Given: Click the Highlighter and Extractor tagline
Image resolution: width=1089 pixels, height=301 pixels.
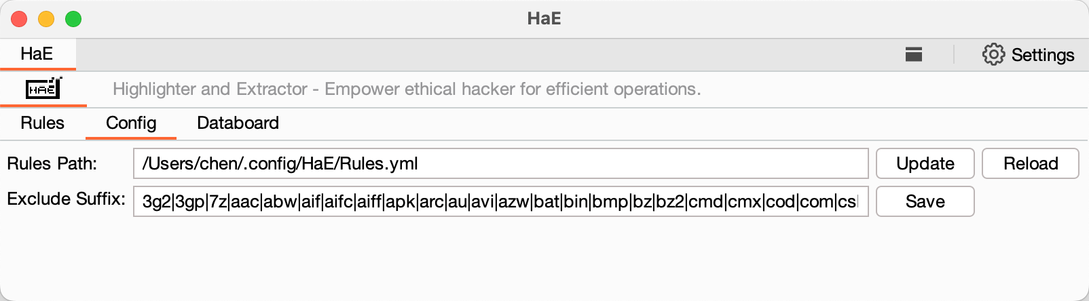Looking at the screenshot, I should (x=407, y=89).
